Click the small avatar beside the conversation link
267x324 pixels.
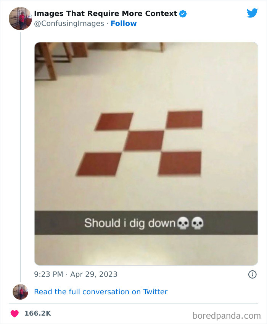[20, 292]
